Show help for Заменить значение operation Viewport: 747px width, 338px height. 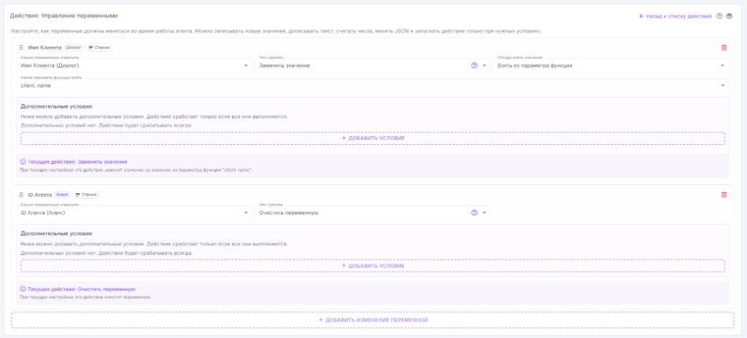[x=474, y=66]
